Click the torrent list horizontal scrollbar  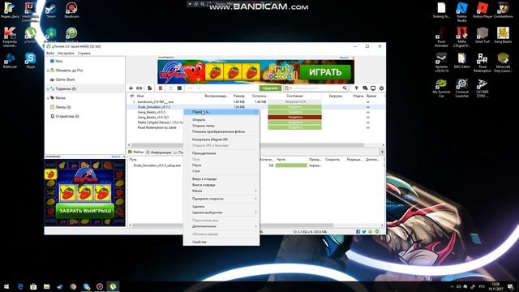(x=247, y=145)
